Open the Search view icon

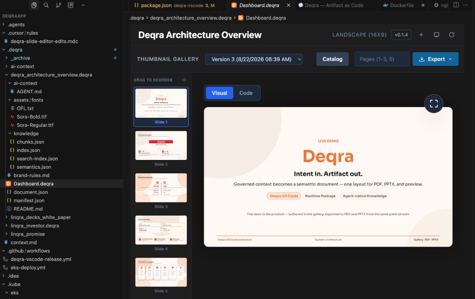tap(46, 5)
